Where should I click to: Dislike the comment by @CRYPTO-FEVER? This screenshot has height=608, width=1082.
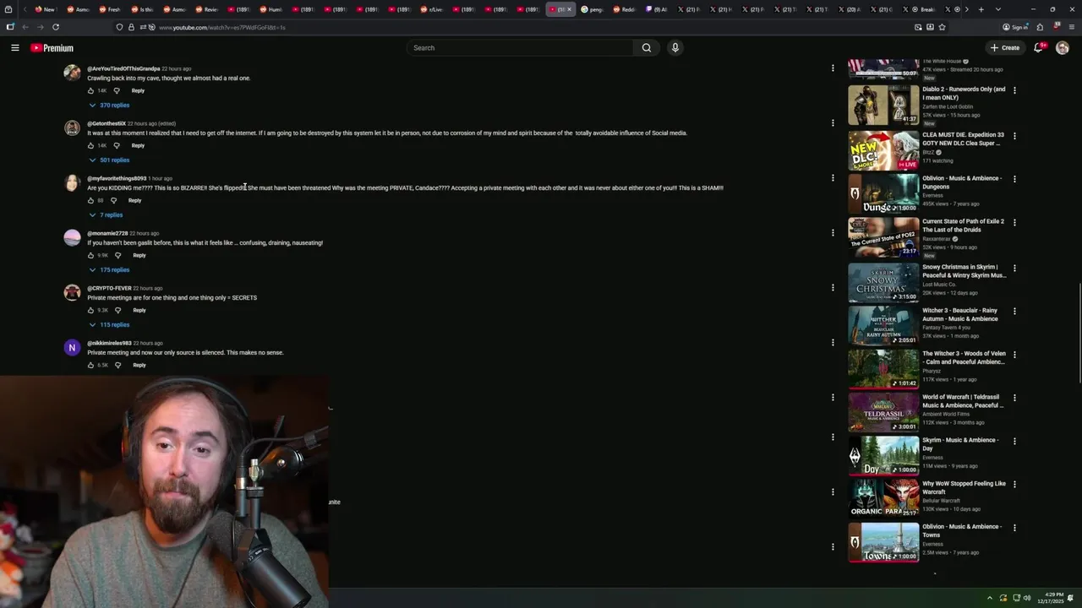[118, 310]
